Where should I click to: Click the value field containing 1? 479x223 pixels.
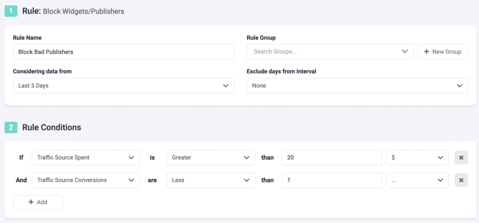[332, 180]
